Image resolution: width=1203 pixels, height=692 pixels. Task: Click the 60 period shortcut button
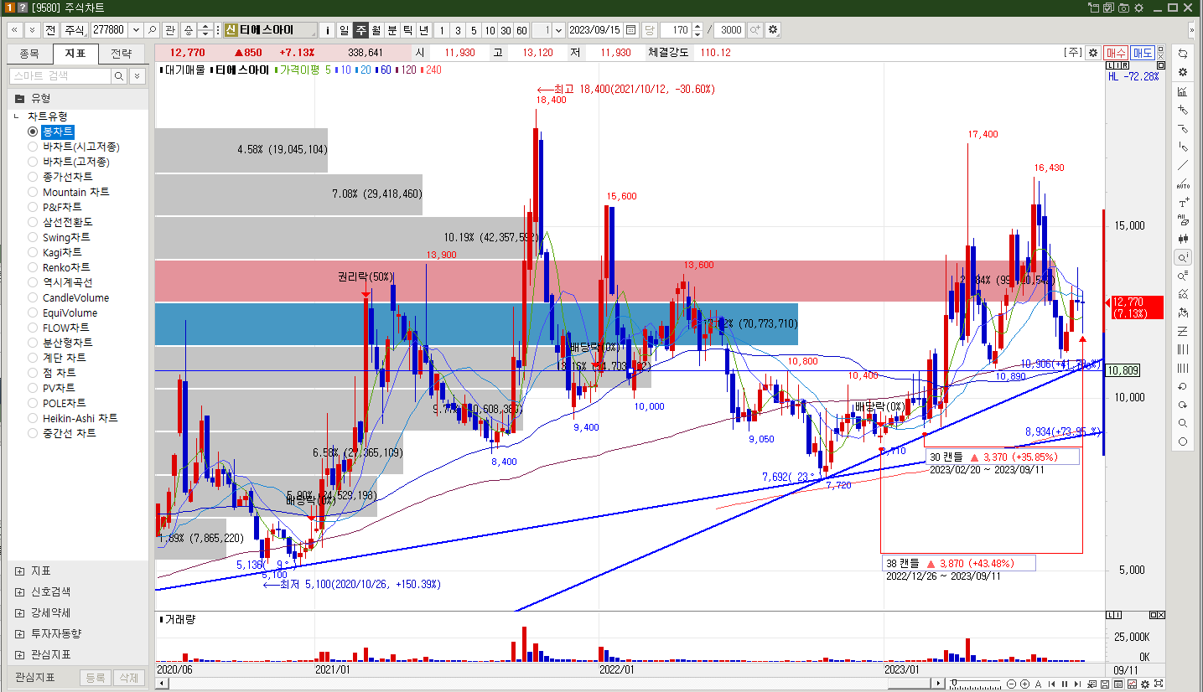point(521,29)
